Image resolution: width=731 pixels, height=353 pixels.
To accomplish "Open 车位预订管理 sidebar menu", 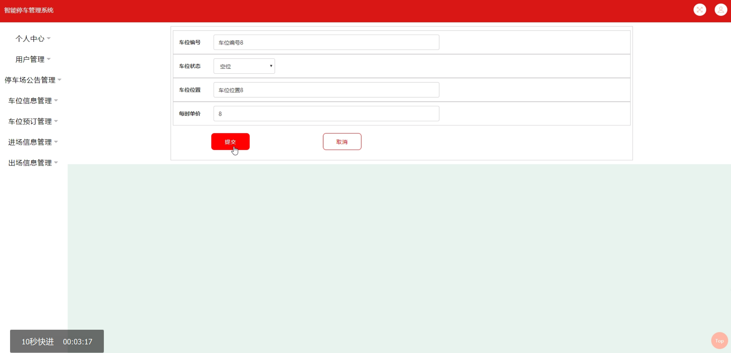I will (x=30, y=121).
